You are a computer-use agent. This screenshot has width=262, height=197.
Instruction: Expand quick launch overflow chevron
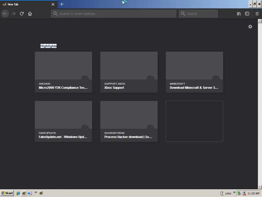[36, 192]
